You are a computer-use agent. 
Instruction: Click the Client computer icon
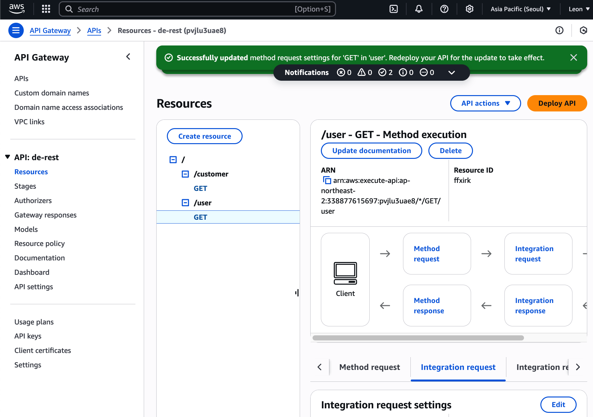345,273
